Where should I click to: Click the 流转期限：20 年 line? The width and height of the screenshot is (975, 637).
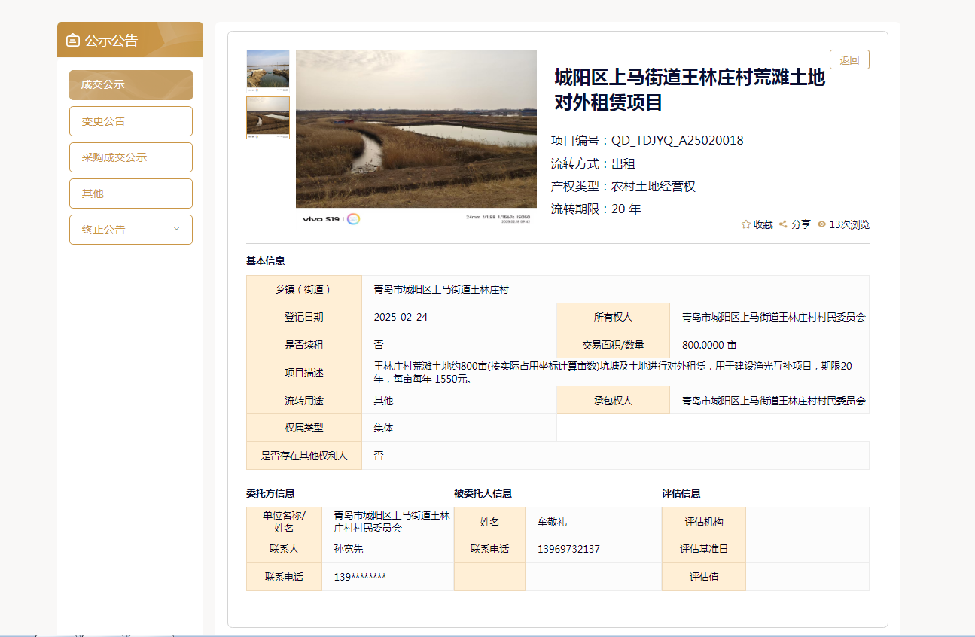[596, 209]
